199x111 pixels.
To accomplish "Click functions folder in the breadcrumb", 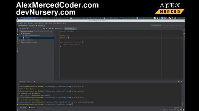I will tap(32, 26).
